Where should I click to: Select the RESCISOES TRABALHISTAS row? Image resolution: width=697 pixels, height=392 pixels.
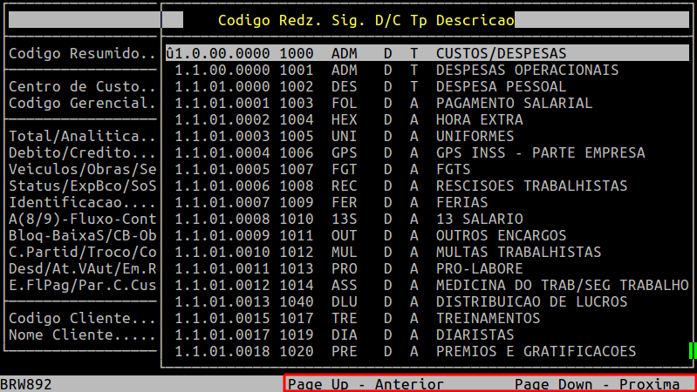pos(426,186)
